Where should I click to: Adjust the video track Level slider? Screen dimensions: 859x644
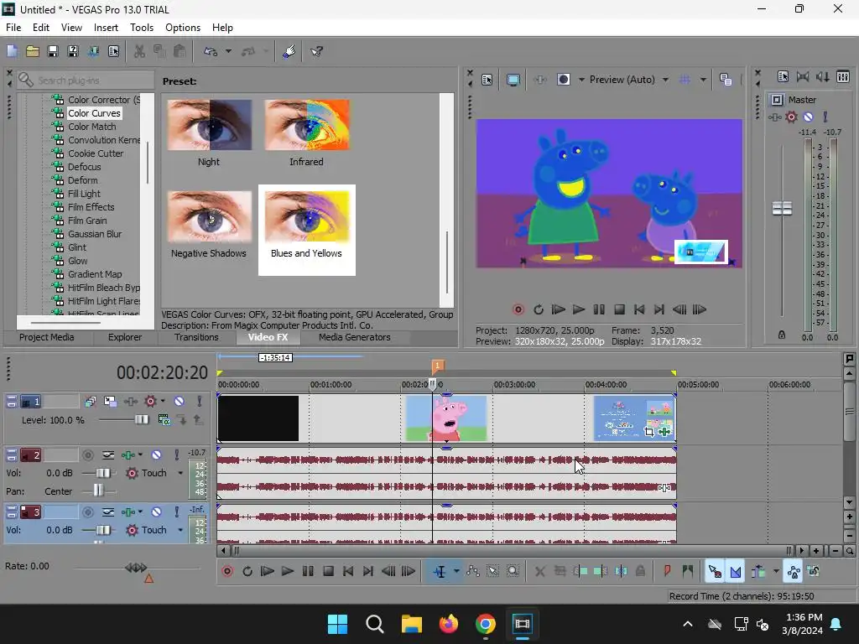[141, 420]
